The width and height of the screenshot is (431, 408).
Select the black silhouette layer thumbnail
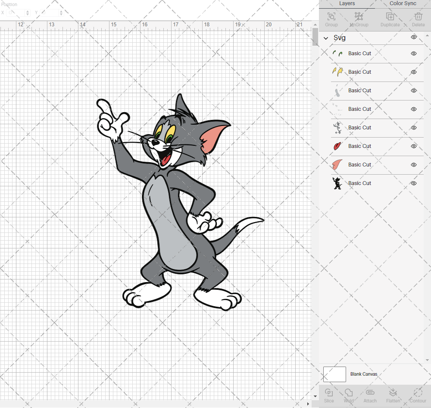click(x=337, y=183)
